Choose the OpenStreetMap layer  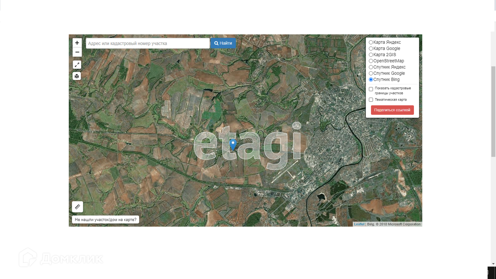point(371,61)
